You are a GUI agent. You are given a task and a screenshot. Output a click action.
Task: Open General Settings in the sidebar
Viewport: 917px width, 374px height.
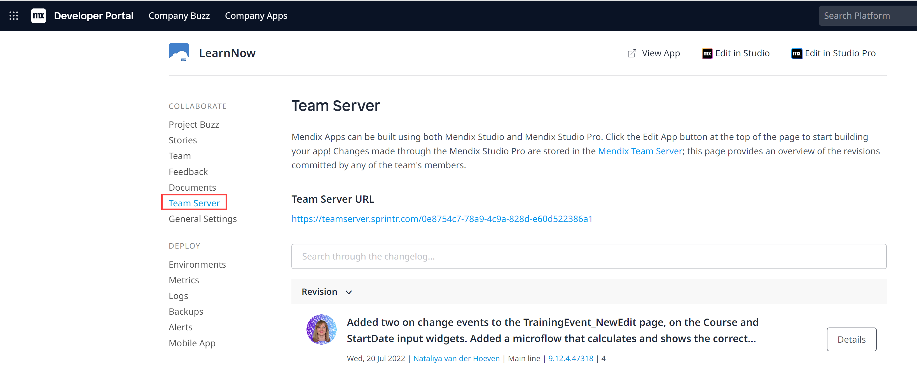(203, 219)
